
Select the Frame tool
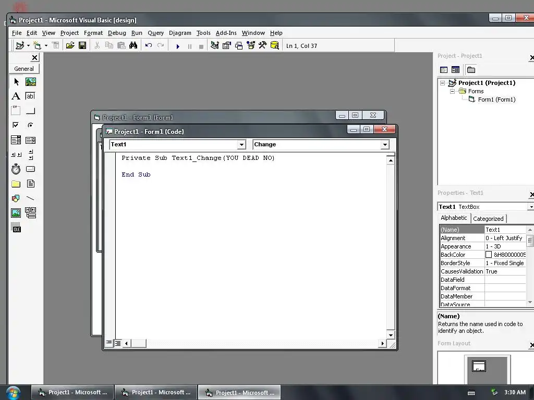(16, 110)
